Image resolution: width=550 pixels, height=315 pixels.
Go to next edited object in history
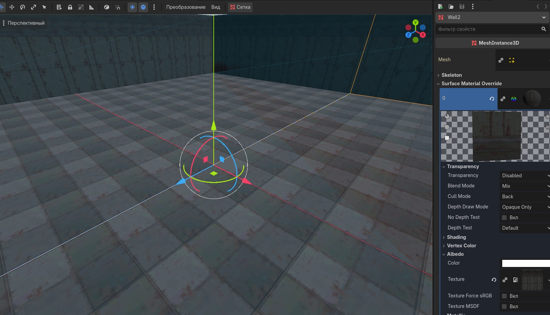coord(546,6)
